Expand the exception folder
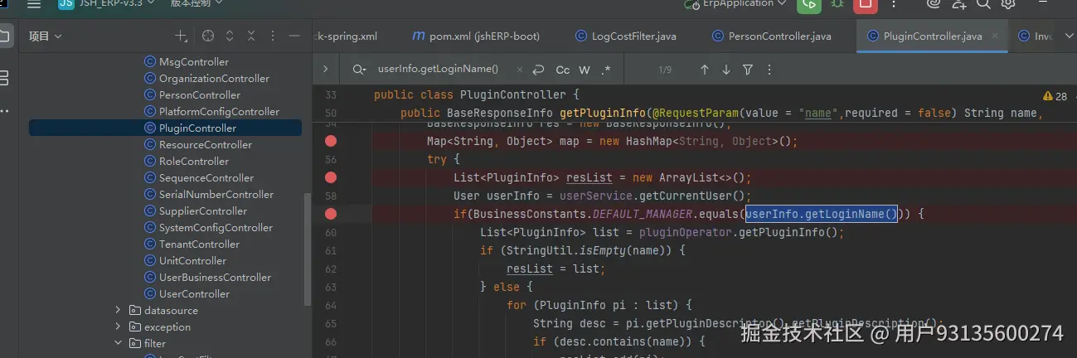1077x358 pixels. (118, 327)
